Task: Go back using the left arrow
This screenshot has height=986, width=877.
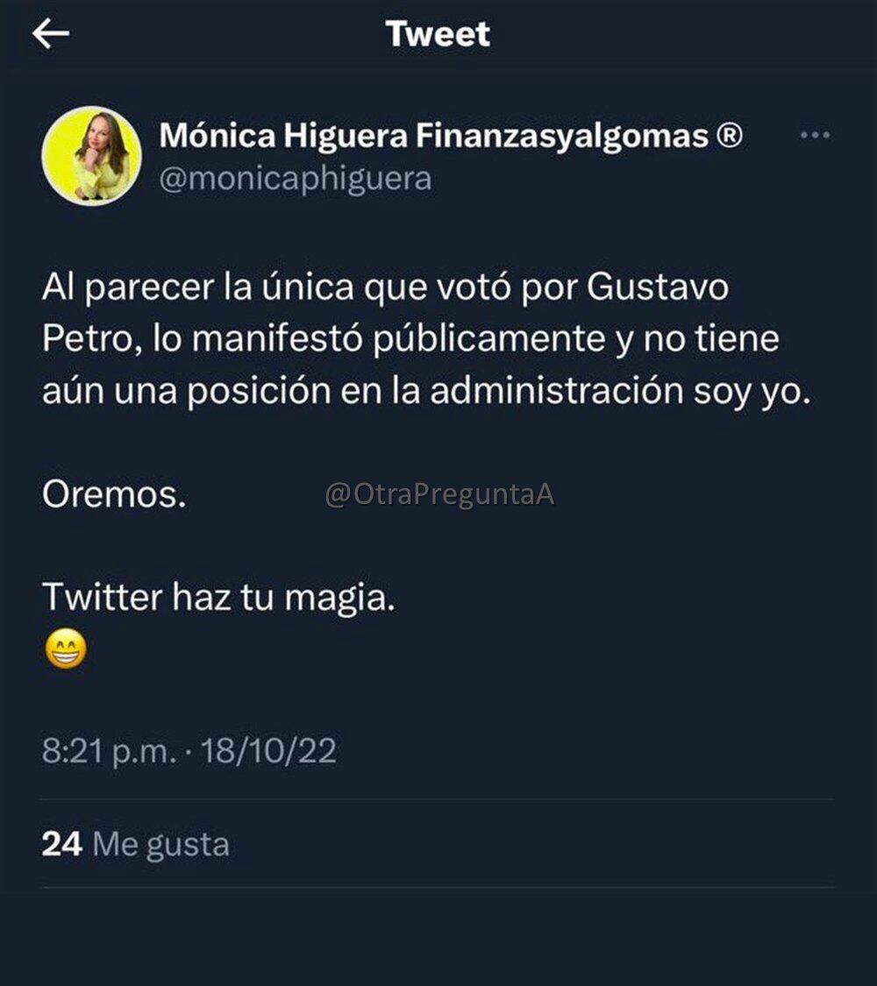Action: [x=50, y=34]
